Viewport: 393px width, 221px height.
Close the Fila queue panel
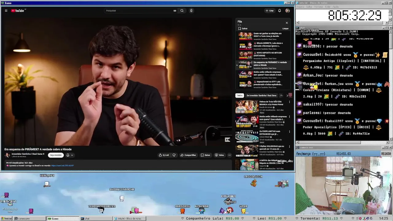(x=287, y=23)
